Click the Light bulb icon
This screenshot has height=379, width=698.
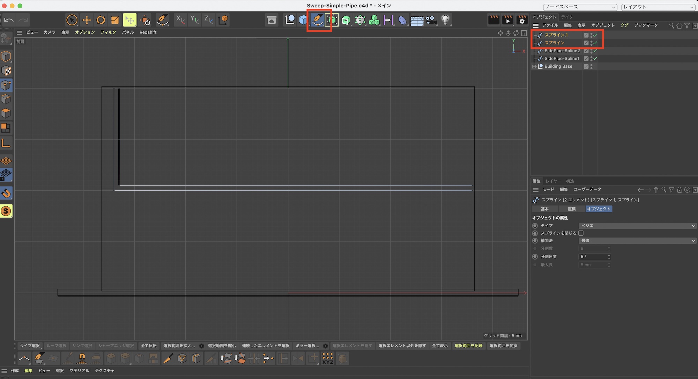point(445,20)
